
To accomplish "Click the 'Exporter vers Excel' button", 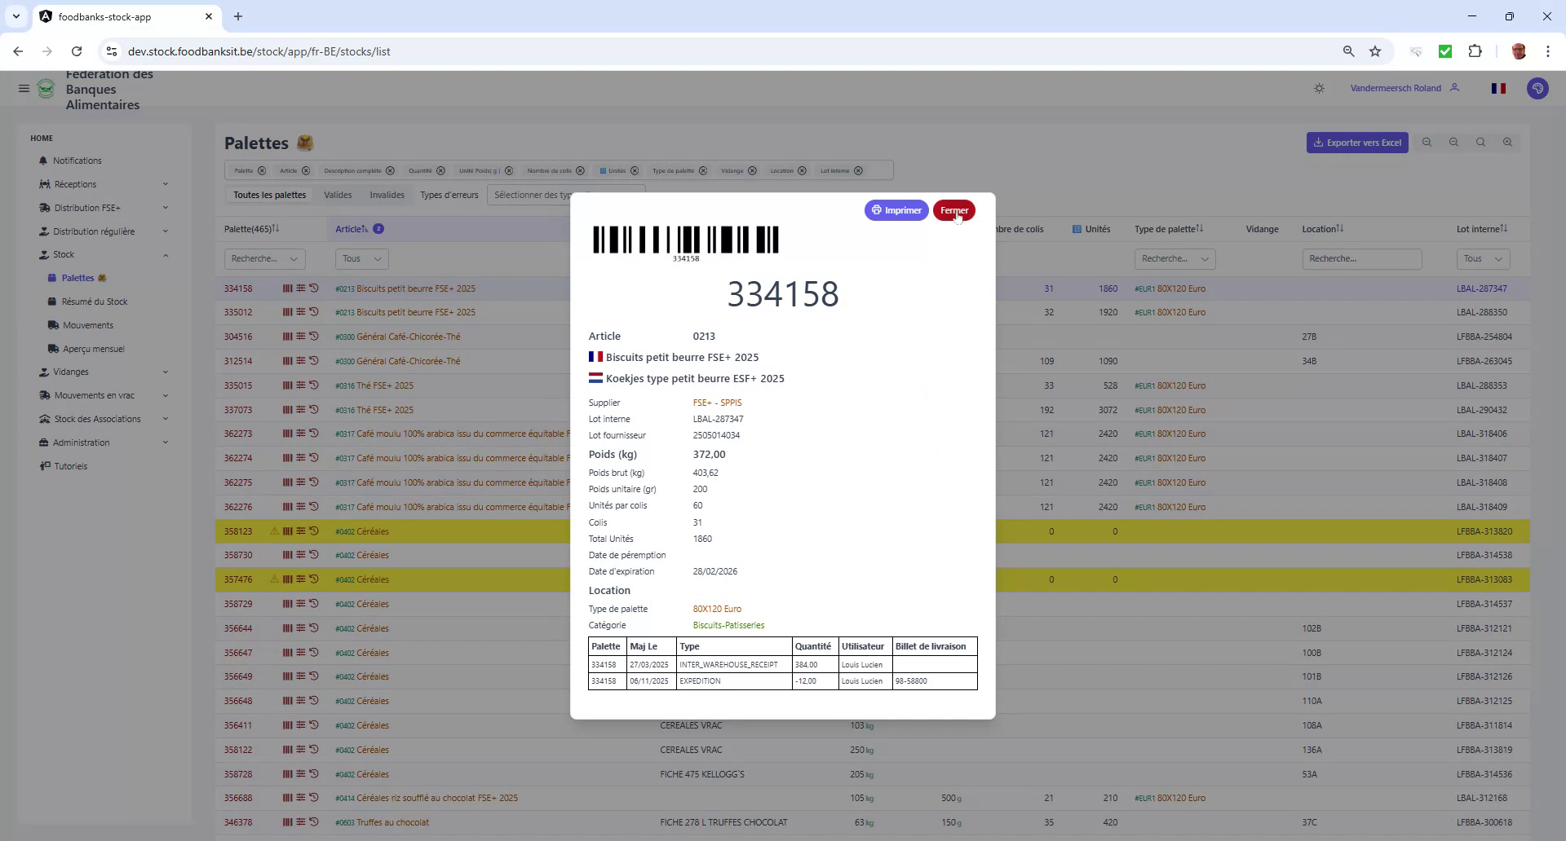I will 1356,142.
